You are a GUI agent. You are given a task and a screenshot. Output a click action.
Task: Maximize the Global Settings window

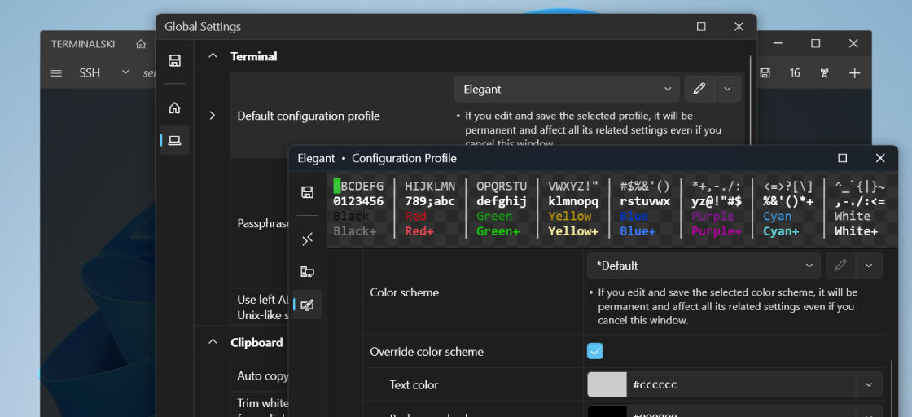pyautogui.click(x=701, y=26)
